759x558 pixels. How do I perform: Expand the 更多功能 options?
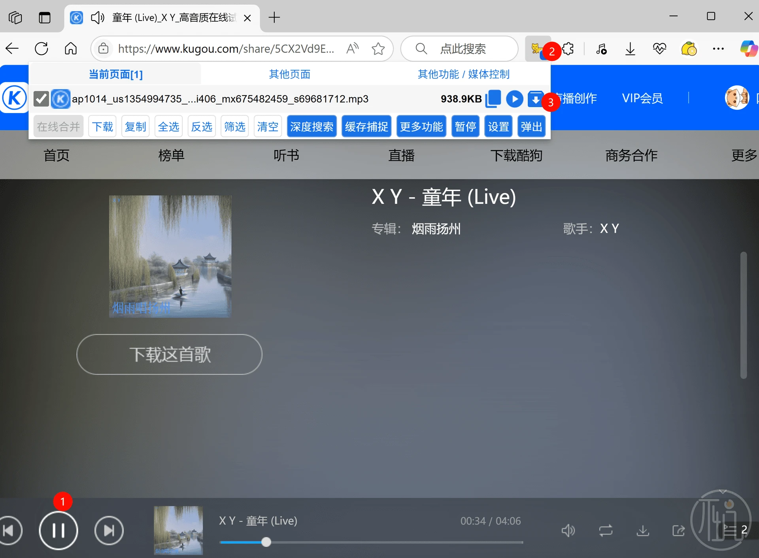421,126
